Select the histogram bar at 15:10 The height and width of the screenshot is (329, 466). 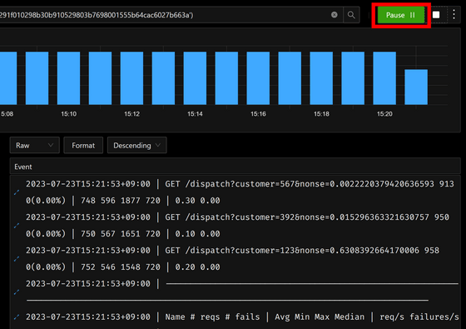point(68,78)
